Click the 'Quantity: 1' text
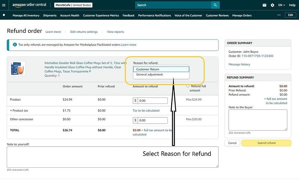This screenshot has width=299, height=180. click(52, 75)
